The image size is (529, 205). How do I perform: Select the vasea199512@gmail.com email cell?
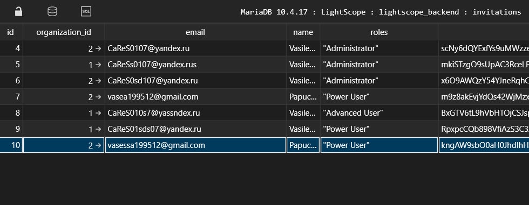tap(195, 97)
